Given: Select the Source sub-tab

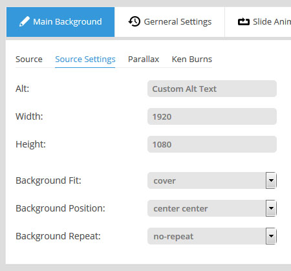Looking at the screenshot, I should pyautogui.click(x=29, y=60).
